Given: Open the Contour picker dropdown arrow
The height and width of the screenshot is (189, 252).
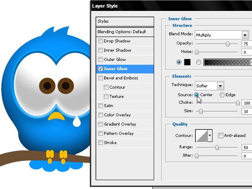Looking at the screenshot, I should (x=210, y=136).
